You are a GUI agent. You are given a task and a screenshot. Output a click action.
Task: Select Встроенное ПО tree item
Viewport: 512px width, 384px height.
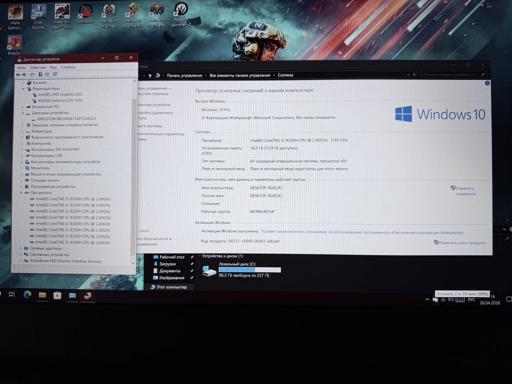(x=42, y=107)
